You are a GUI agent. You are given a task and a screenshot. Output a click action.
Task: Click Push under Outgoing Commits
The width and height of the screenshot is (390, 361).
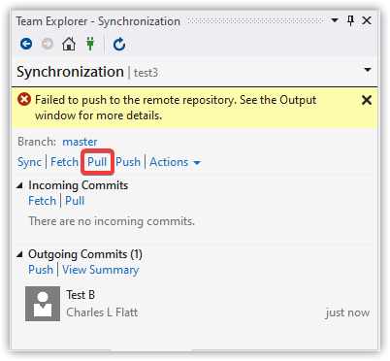(x=41, y=270)
